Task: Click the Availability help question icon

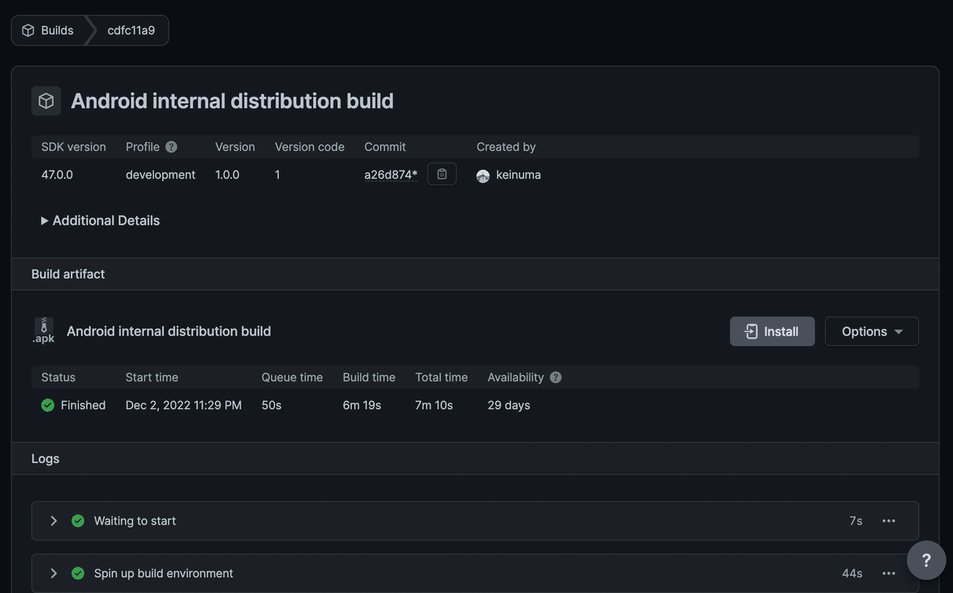Action: coord(556,377)
